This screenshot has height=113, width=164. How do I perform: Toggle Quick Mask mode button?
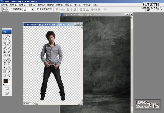point(7,89)
